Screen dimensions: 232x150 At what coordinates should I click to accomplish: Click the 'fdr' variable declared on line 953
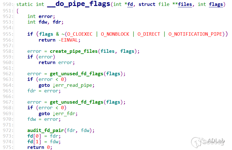[57, 22]
